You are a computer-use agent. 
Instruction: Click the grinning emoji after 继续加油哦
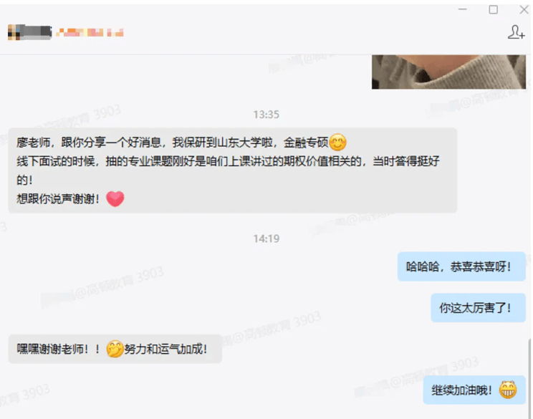(508, 390)
